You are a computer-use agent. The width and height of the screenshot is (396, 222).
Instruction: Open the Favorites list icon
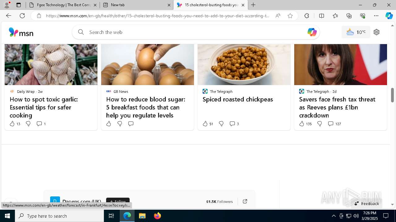(x=335, y=16)
